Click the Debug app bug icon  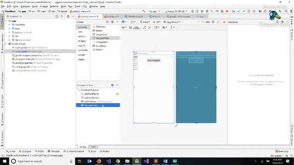tap(207, 11)
